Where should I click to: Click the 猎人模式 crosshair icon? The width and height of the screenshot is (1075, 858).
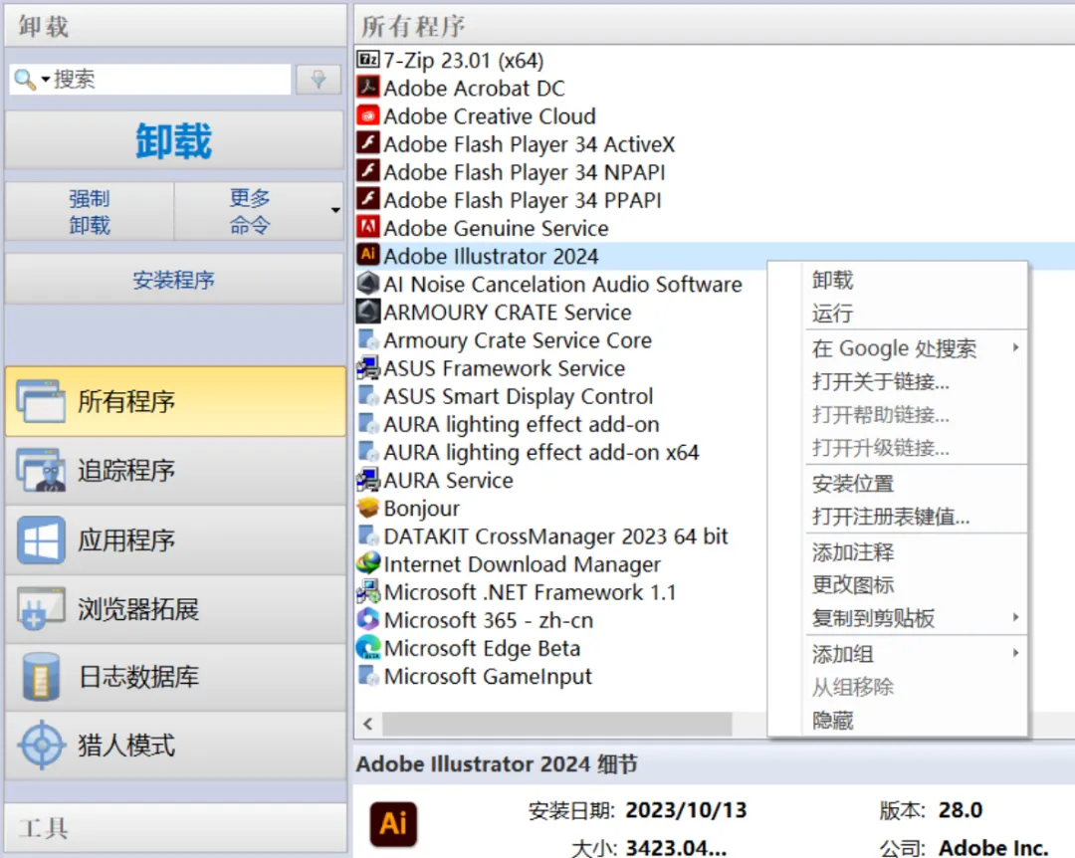42,745
